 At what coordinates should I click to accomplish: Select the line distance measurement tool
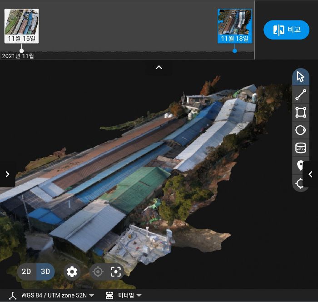click(x=300, y=94)
